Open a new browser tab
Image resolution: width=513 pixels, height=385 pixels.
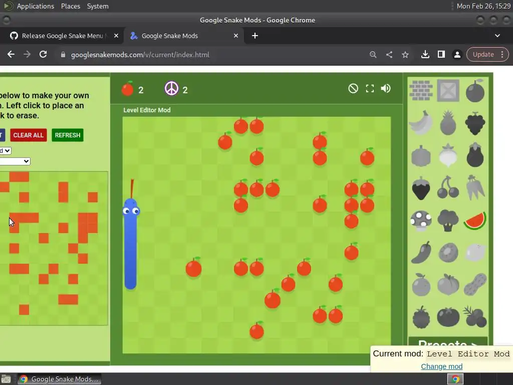click(x=255, y=36)
